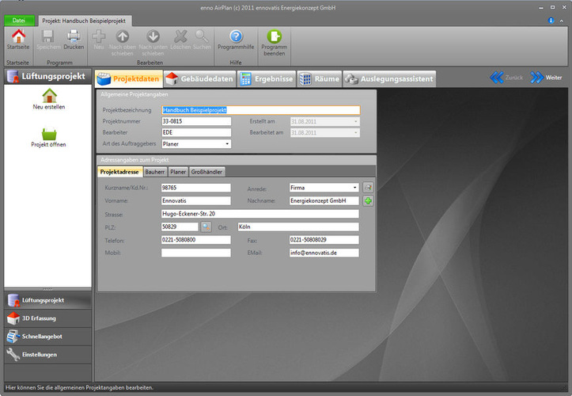This screenshot has width=572, height=396.
Task: Click the Projektnummer input field
Action: point(196,121)
